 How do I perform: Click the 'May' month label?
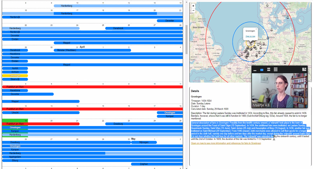[x=134, y=139]
